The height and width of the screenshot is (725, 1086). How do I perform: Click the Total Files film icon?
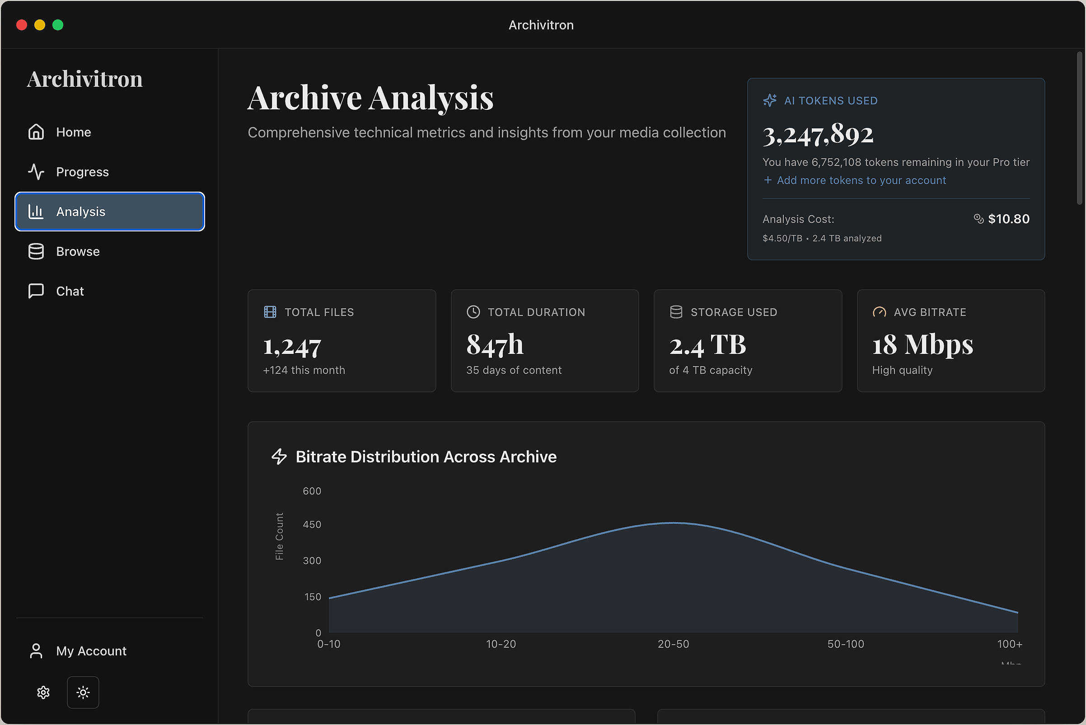point(270,312)
